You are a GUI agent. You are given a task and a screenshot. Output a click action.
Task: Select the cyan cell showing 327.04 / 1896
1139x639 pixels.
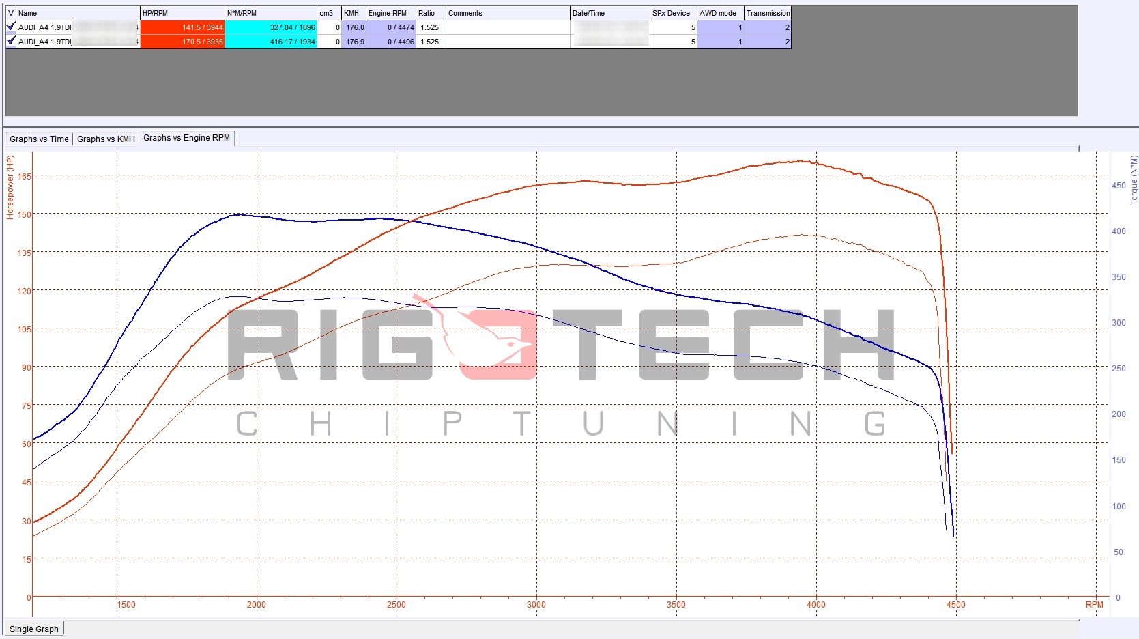click(x=271, y=27)
